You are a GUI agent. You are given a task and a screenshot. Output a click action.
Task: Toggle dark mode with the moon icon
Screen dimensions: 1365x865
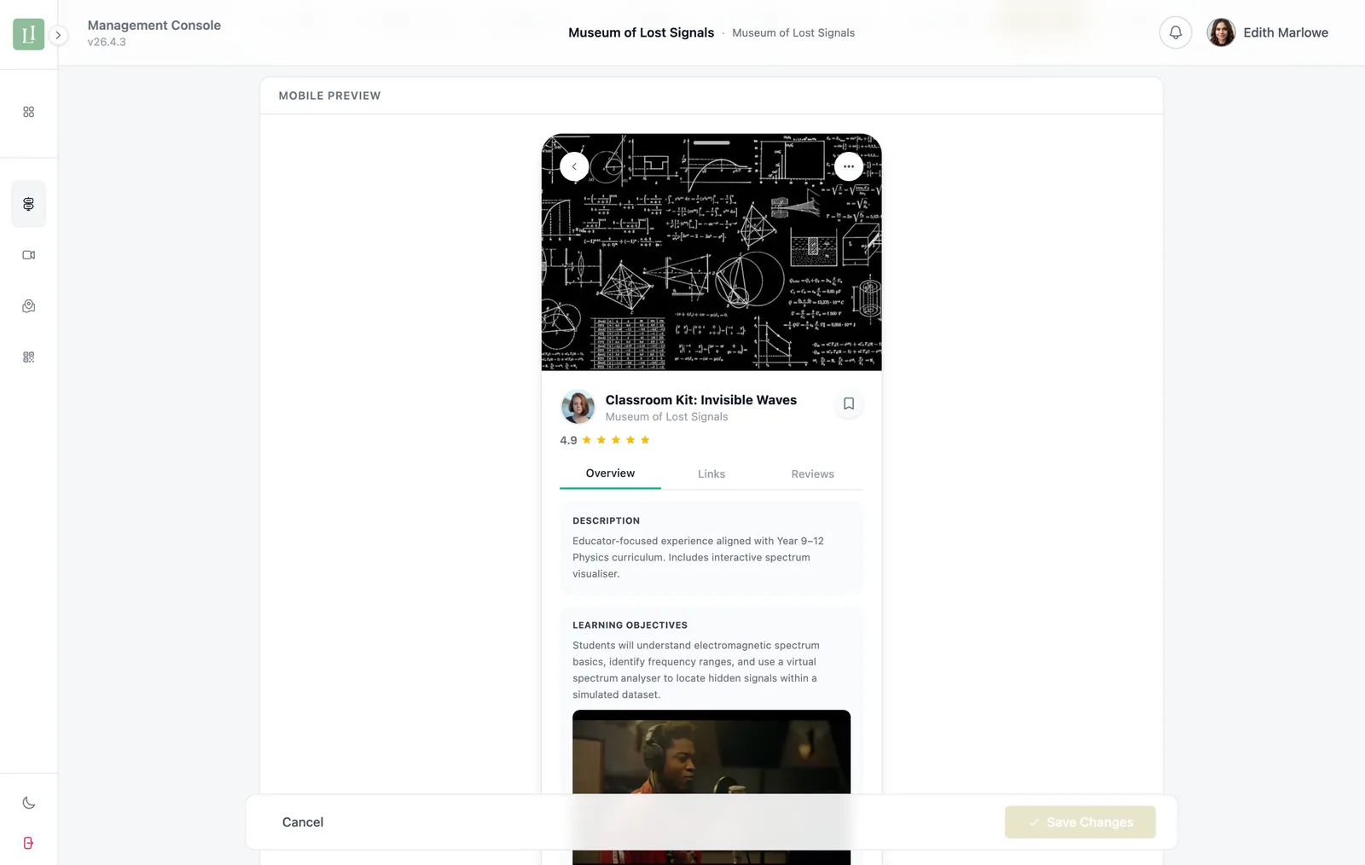click(28, 802)
